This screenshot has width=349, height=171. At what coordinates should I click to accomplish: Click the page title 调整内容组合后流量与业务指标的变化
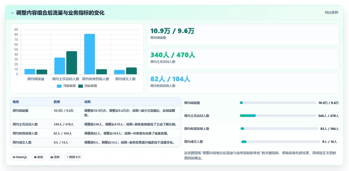click(60, 13)
